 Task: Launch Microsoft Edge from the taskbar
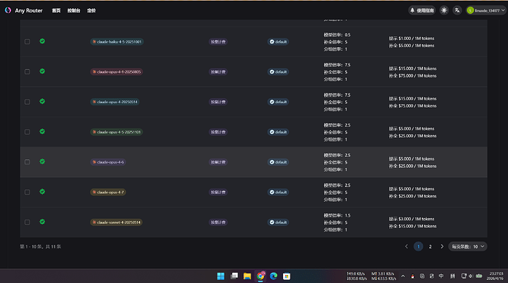click(274, 276)
